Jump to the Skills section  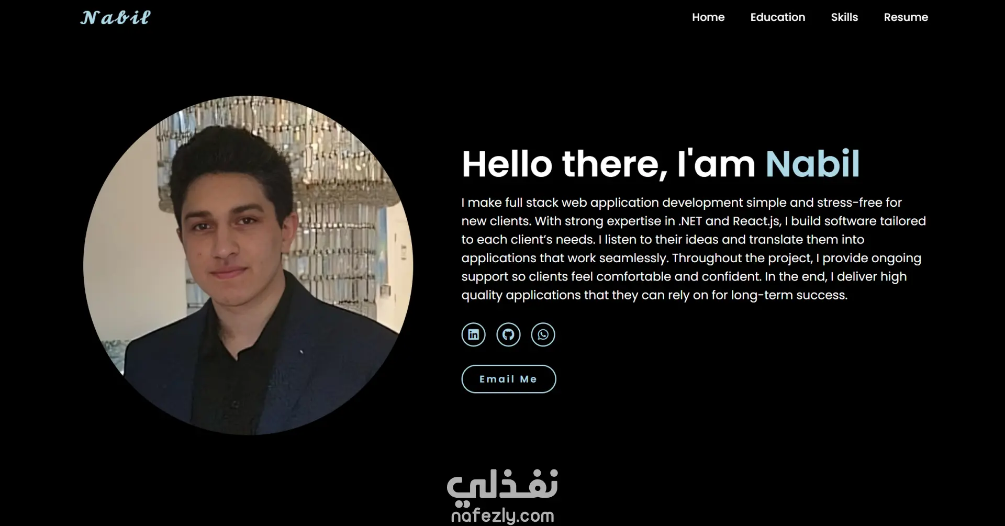tap(844, 17)
